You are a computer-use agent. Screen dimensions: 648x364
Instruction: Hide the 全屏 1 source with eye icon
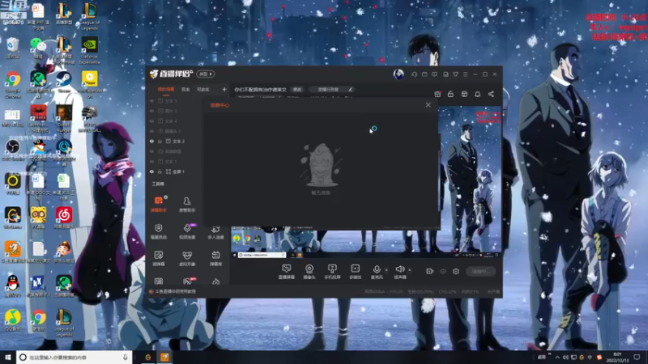click(151, 171)
